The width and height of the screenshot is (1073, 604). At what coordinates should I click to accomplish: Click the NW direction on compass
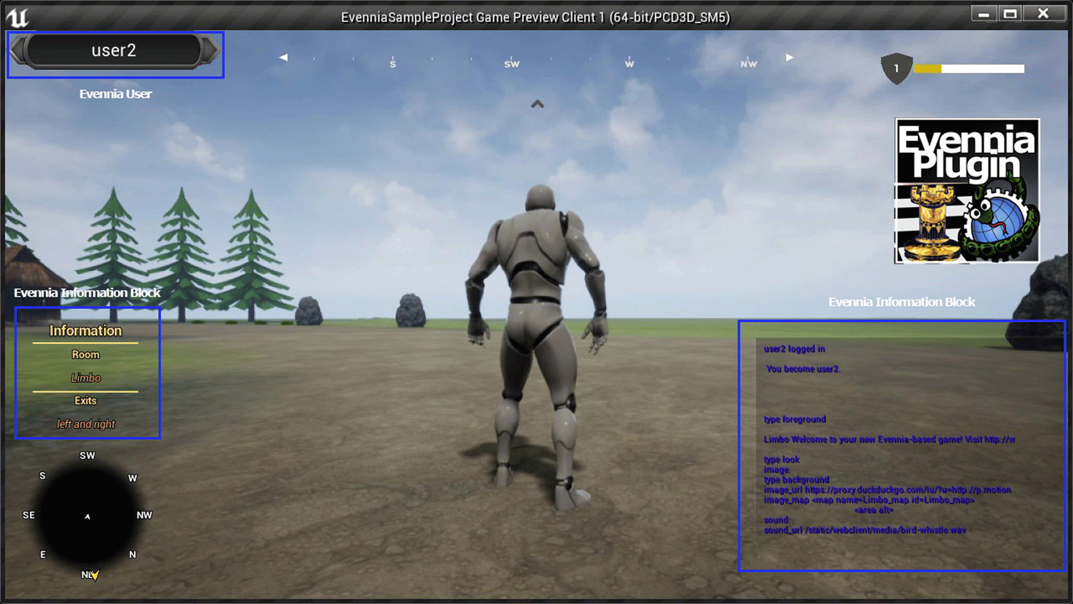pos(145,515)
